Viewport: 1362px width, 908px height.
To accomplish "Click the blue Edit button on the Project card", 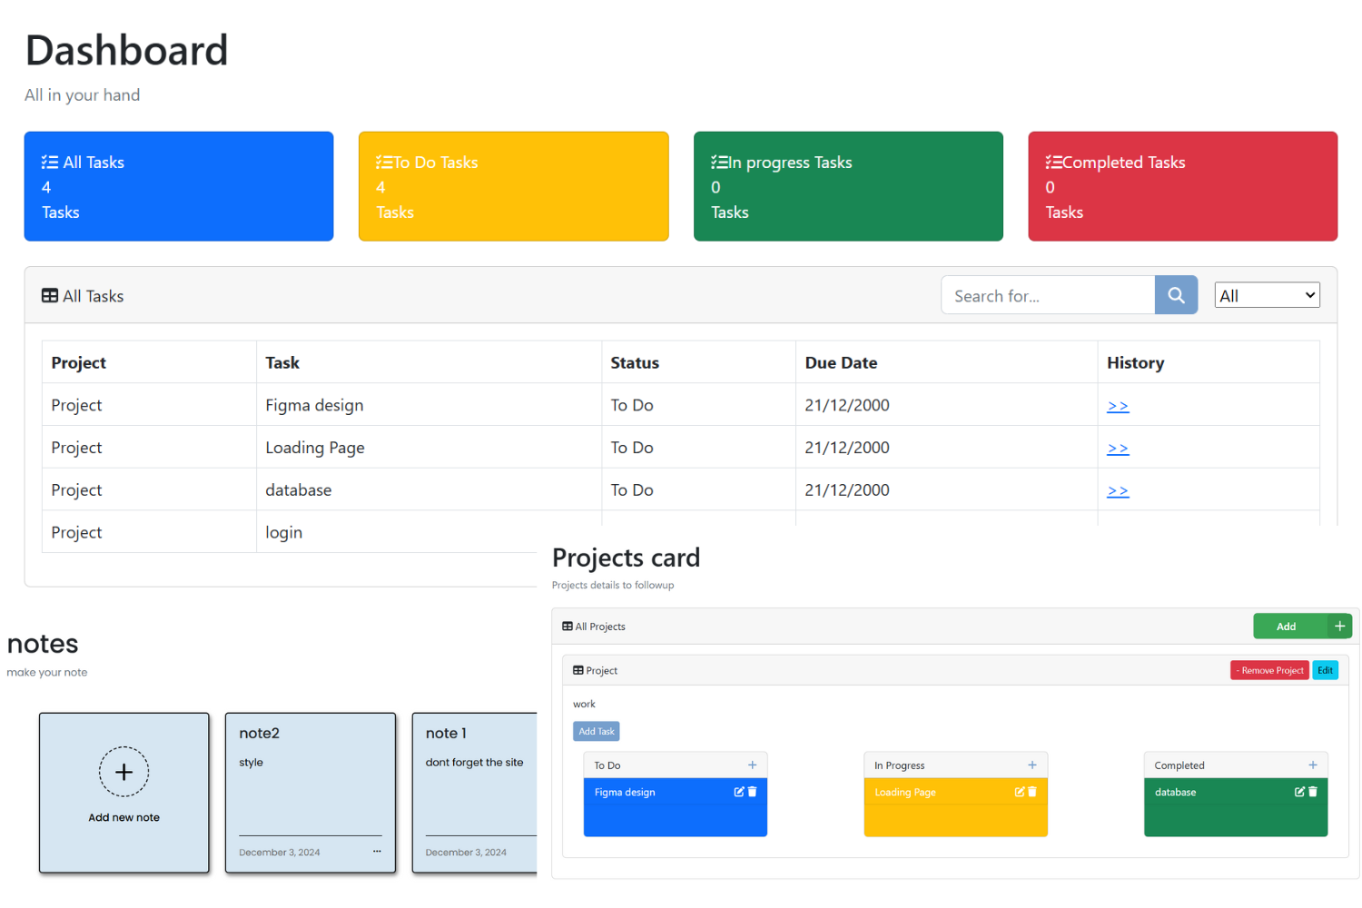I will coord(1325,670).
